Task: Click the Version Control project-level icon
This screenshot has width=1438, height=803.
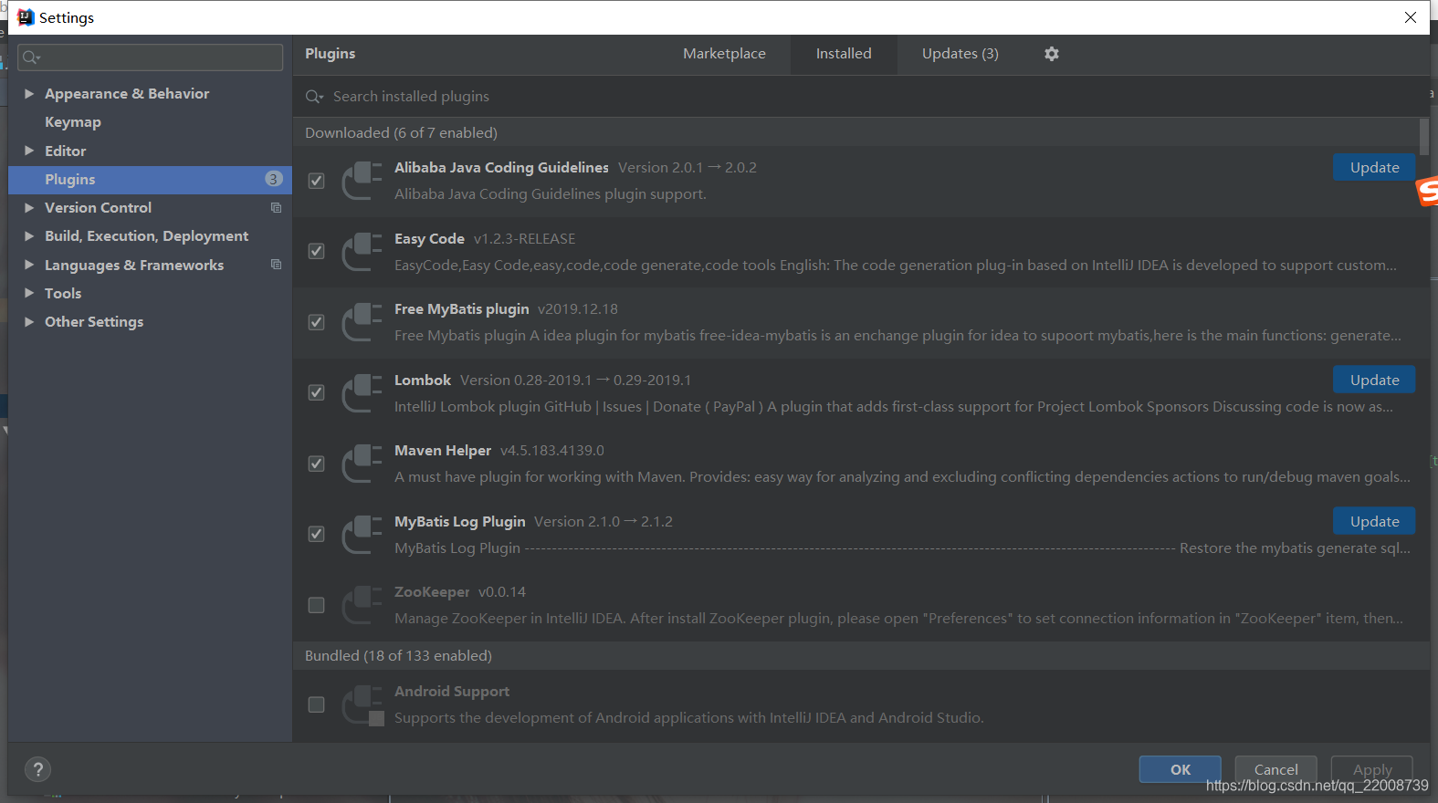Action: pos(276,208)
